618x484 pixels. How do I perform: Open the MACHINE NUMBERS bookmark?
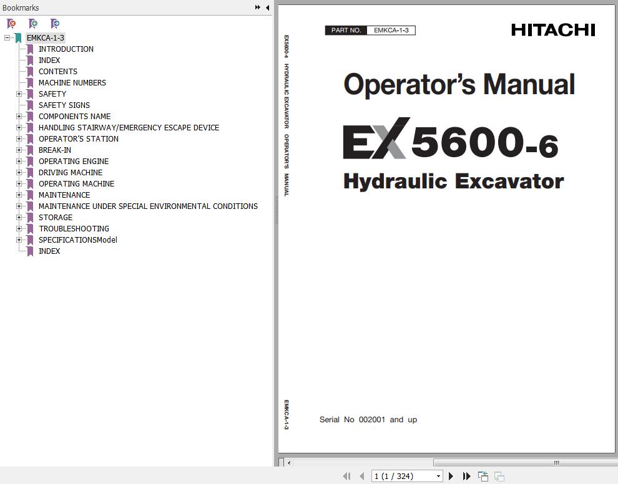(72, 83)
